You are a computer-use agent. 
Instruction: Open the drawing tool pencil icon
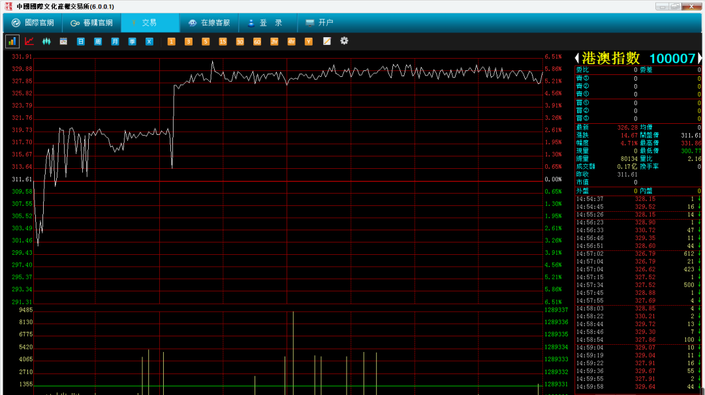(327, 41)
